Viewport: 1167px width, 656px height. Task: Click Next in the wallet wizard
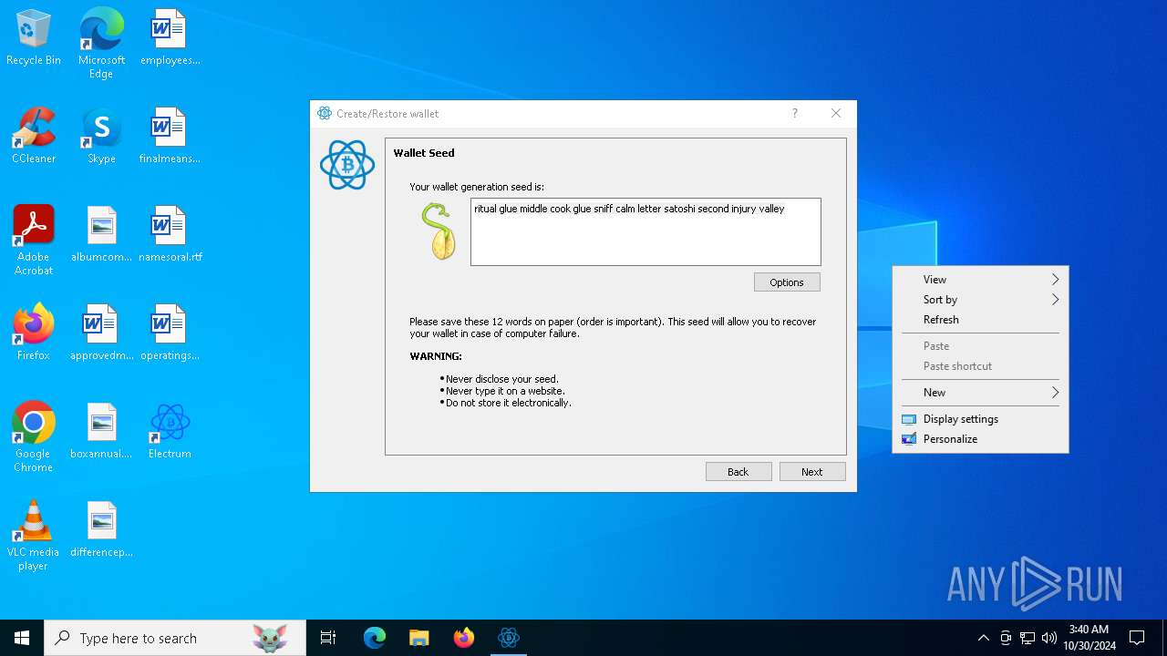tap(812, 472)
